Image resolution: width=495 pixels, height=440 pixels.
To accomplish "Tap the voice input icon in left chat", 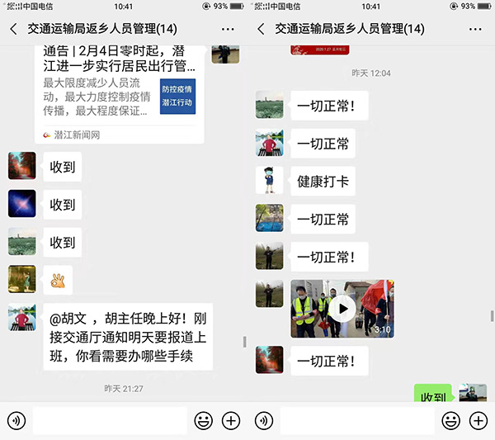I will click(16, 420).
